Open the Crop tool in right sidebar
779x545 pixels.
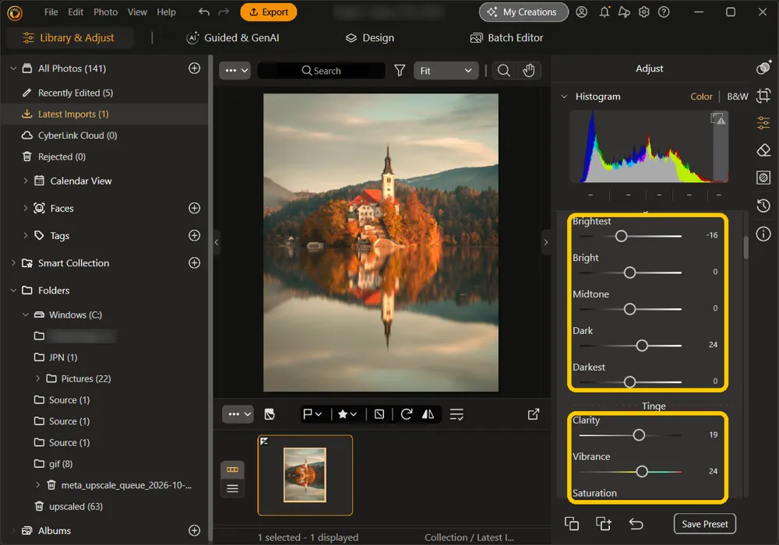(763, 95)
